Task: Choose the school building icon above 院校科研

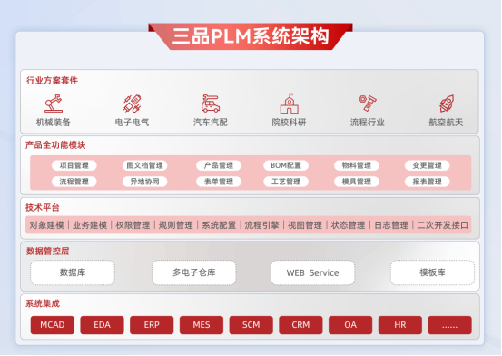Action: 289,104
